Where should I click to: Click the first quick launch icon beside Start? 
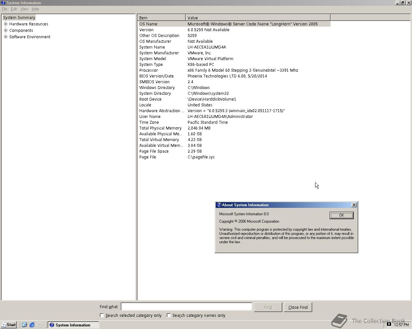(x=24, y=325)
